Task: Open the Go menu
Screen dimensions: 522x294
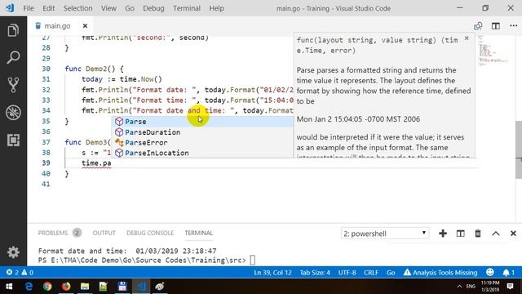Action: pyautogui.click(x=130, y=8)
